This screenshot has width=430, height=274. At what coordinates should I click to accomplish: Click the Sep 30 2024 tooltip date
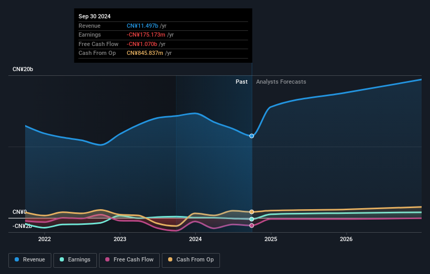point(95,16)
